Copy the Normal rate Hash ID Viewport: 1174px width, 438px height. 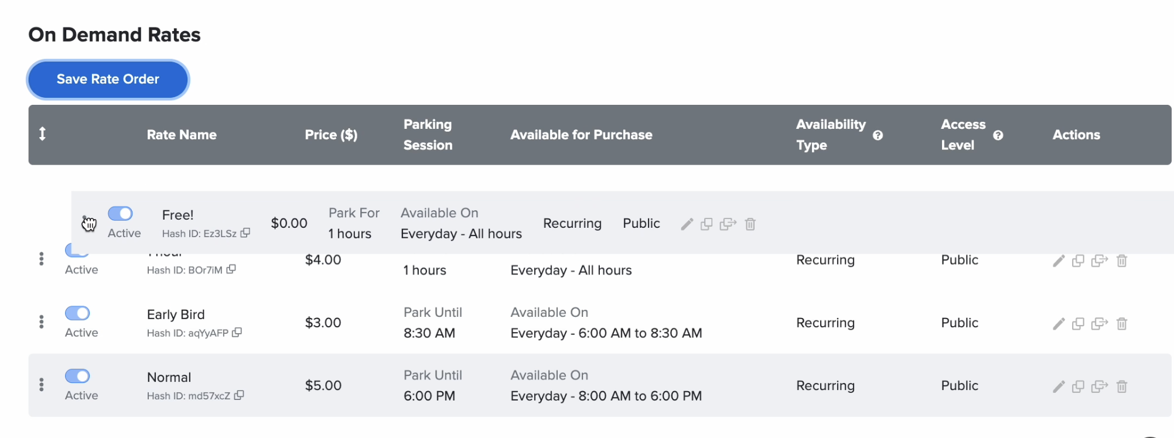point(239,396)
